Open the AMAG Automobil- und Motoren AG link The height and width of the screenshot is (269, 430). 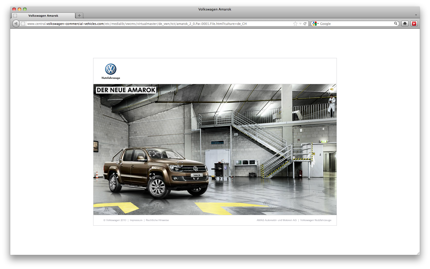277,220
